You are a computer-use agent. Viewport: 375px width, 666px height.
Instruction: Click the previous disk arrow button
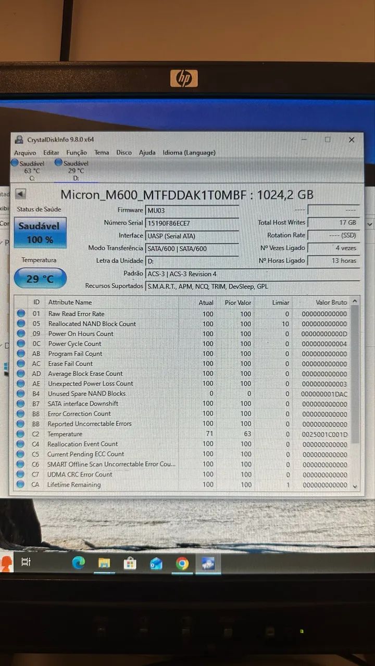tap(20, 194)
